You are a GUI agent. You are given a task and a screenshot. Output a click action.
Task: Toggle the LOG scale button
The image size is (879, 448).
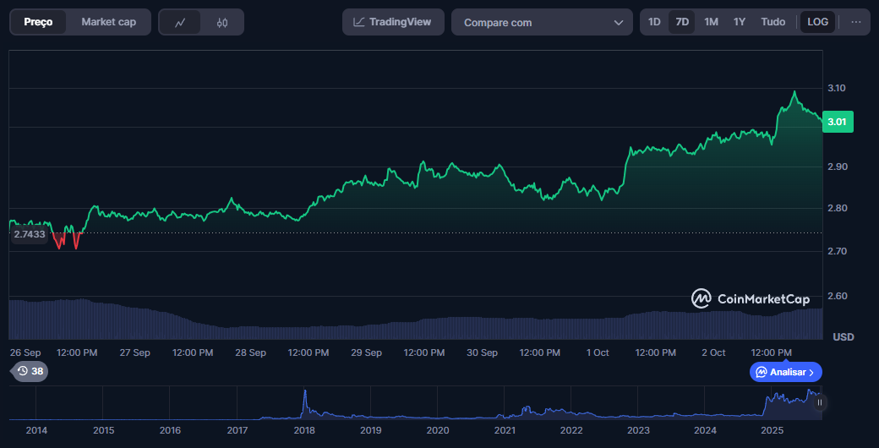[x=817, y=22]
